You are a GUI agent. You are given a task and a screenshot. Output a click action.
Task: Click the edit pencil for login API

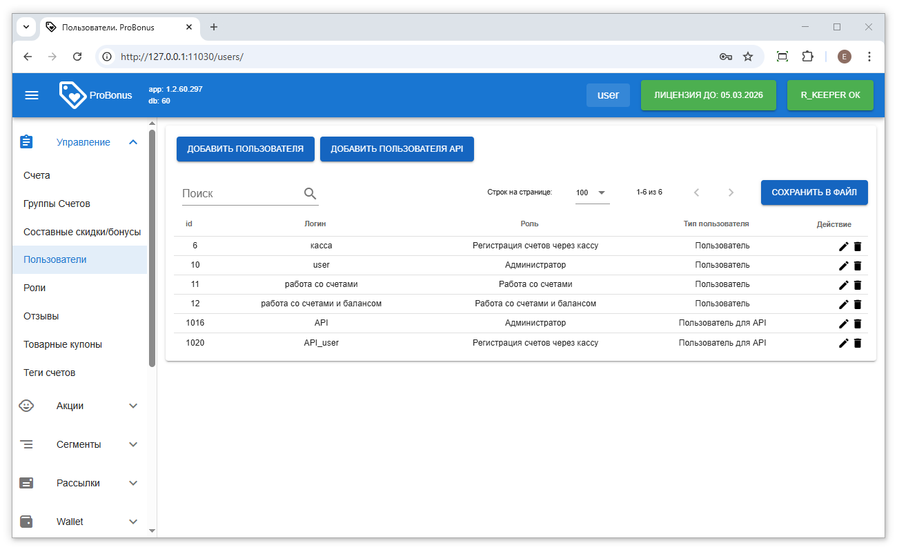pyautogui.click(x=843, y=324)
